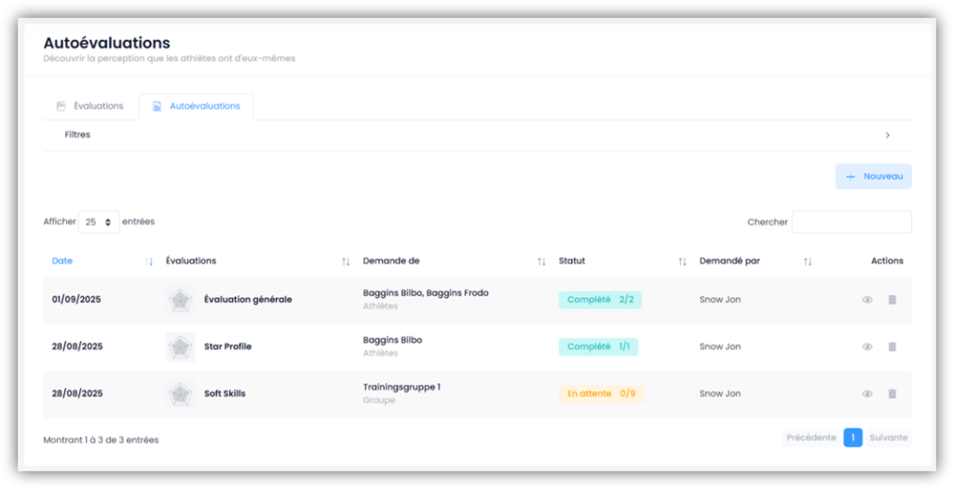The image size is (954, 489).
Task: View the Soft Skills entry with eye icon
Action: [867, 394]
